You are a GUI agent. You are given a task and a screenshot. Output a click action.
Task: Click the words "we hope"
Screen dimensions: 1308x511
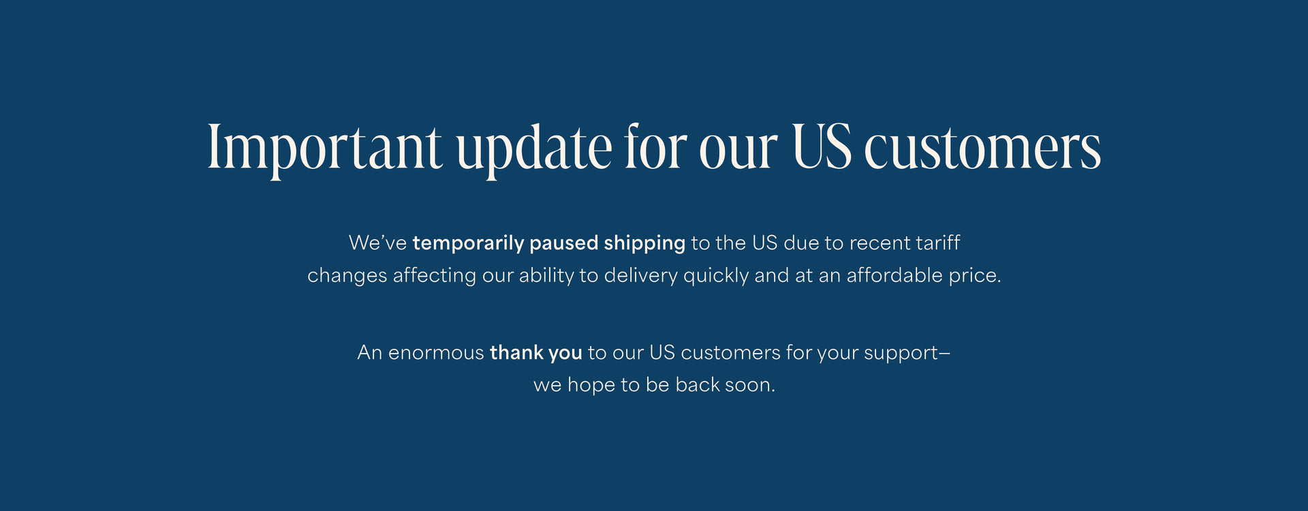click(574, 385)
